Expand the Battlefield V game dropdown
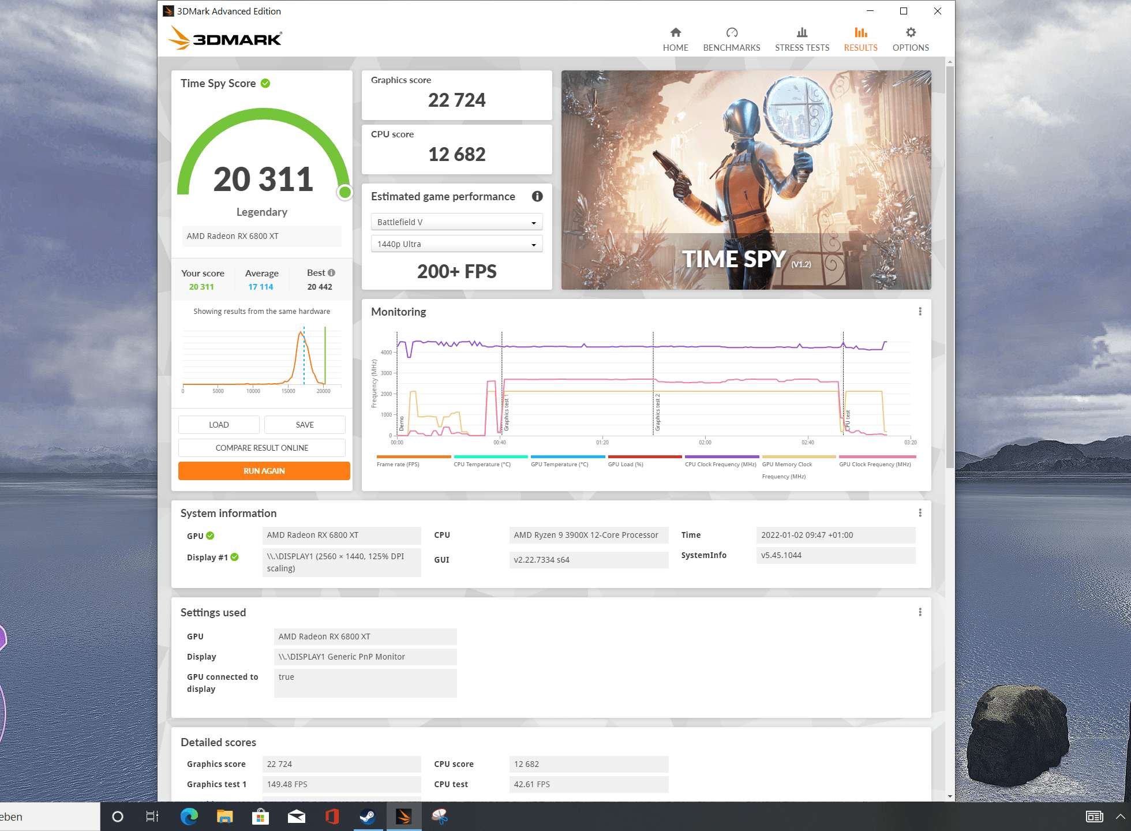The image size is (1131, 831). point(456,222)
